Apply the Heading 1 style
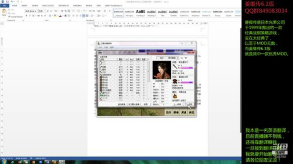This screenshot has width=293, height=164. (x=140, y=13)
